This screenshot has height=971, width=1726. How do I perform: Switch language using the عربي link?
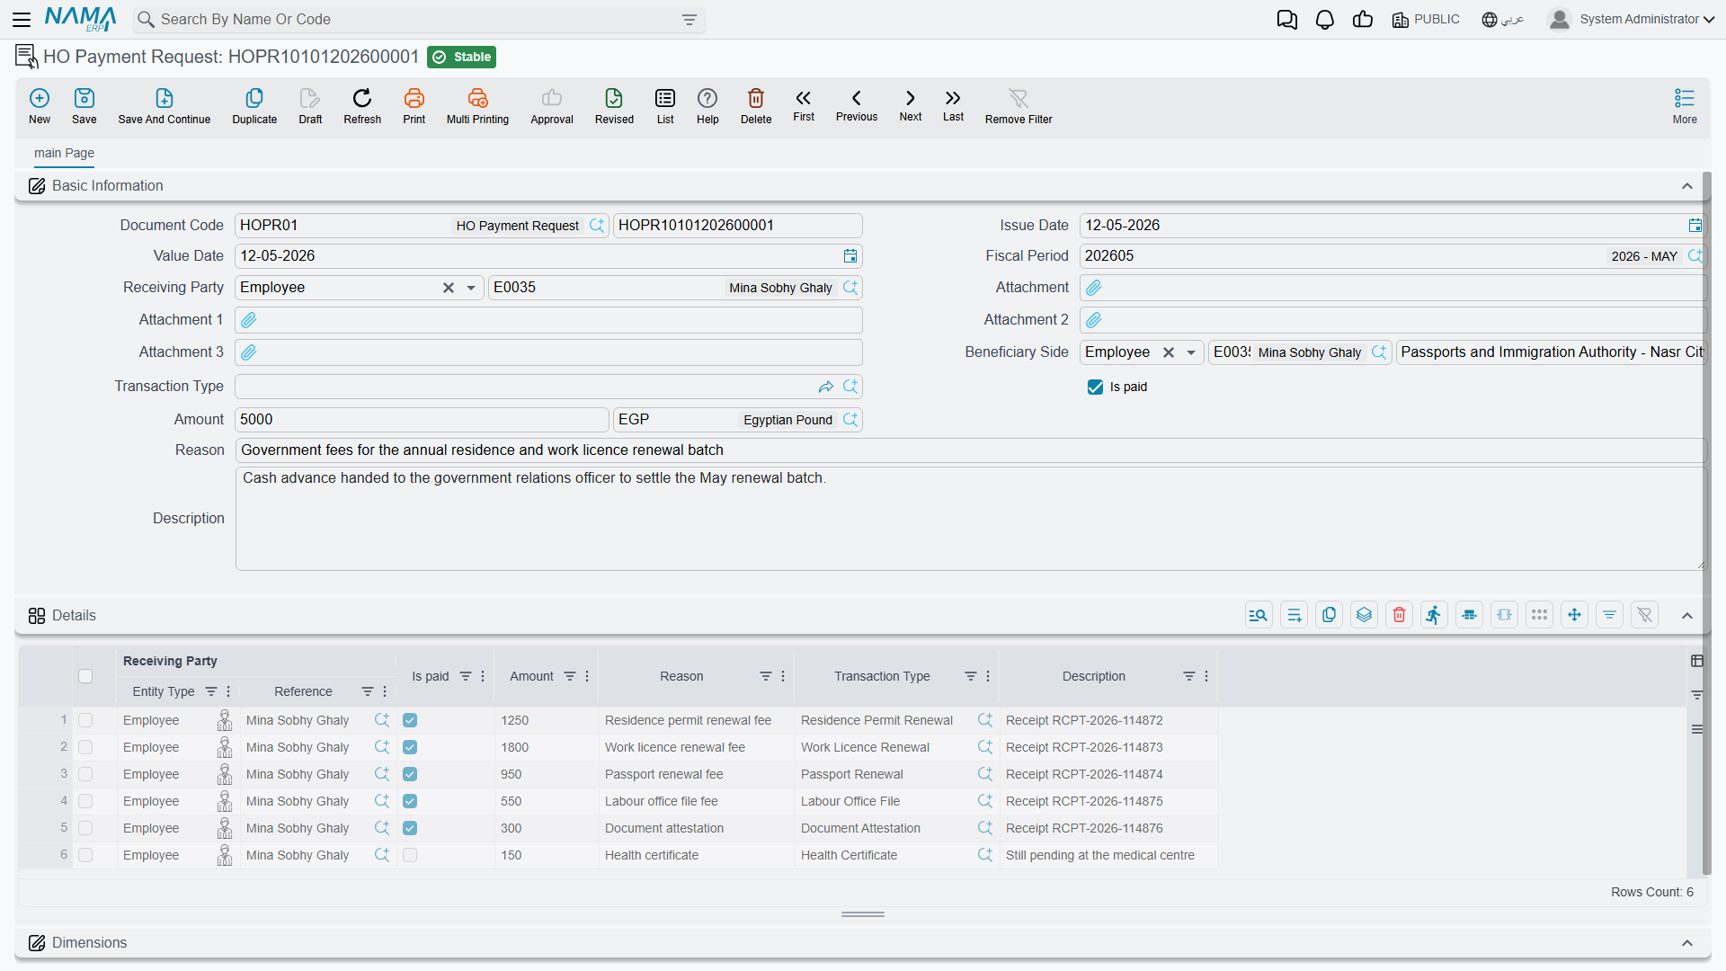coord(1503,19)
